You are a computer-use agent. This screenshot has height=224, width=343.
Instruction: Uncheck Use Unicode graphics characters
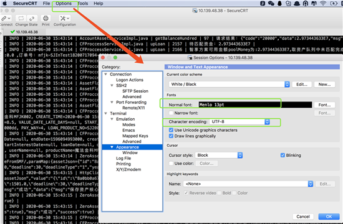click(x=171, y=130)
